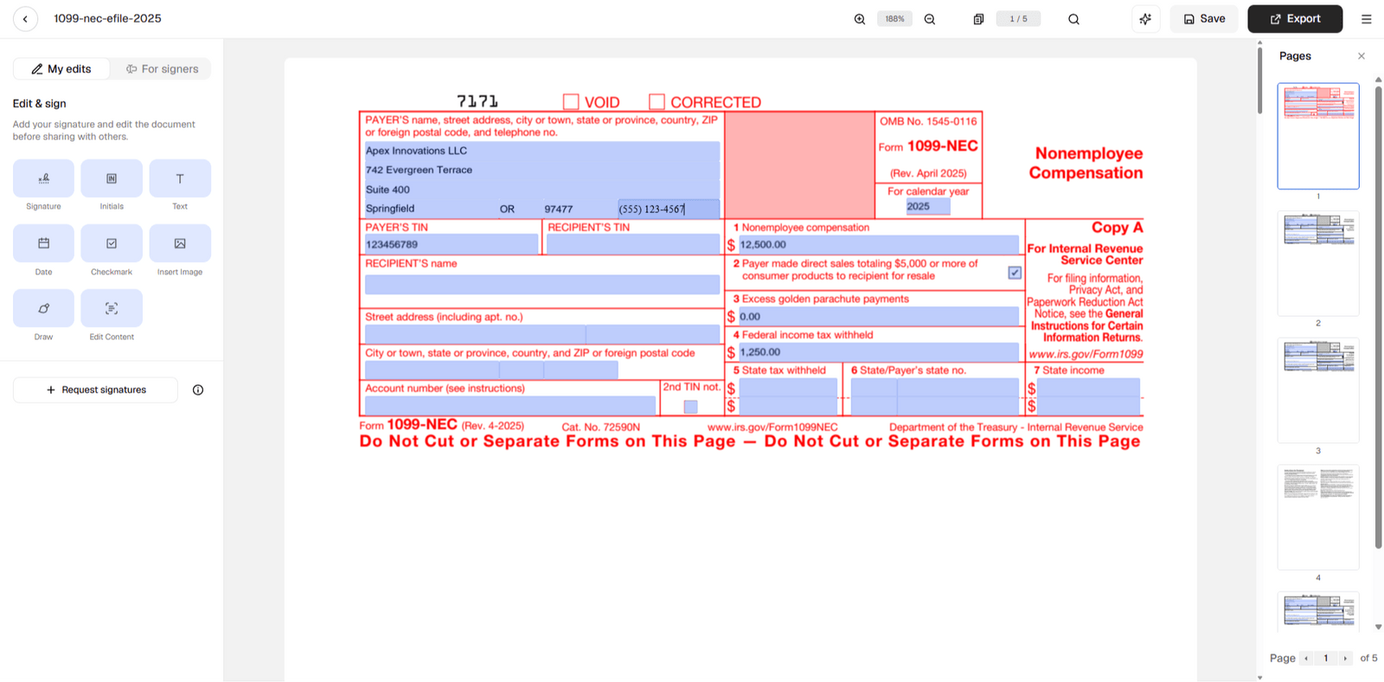Select the Draw tool
Viewport: 1384px width, 682px height.
click(43, 308)
